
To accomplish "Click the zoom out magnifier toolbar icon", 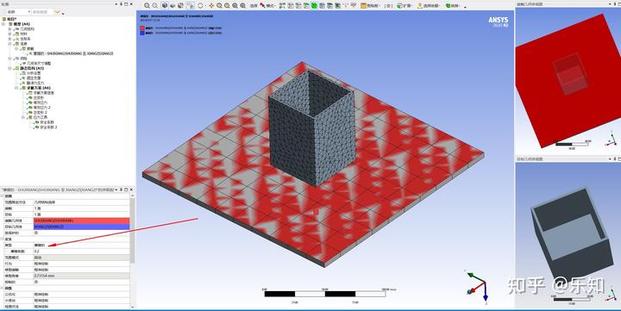I will pyautogui.click(x=155, y=5).
